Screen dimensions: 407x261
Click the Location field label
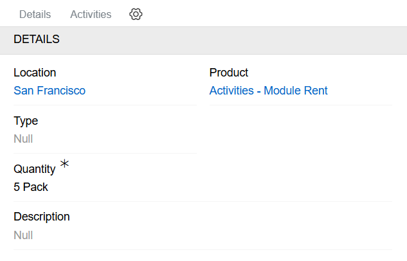(35, 73)
